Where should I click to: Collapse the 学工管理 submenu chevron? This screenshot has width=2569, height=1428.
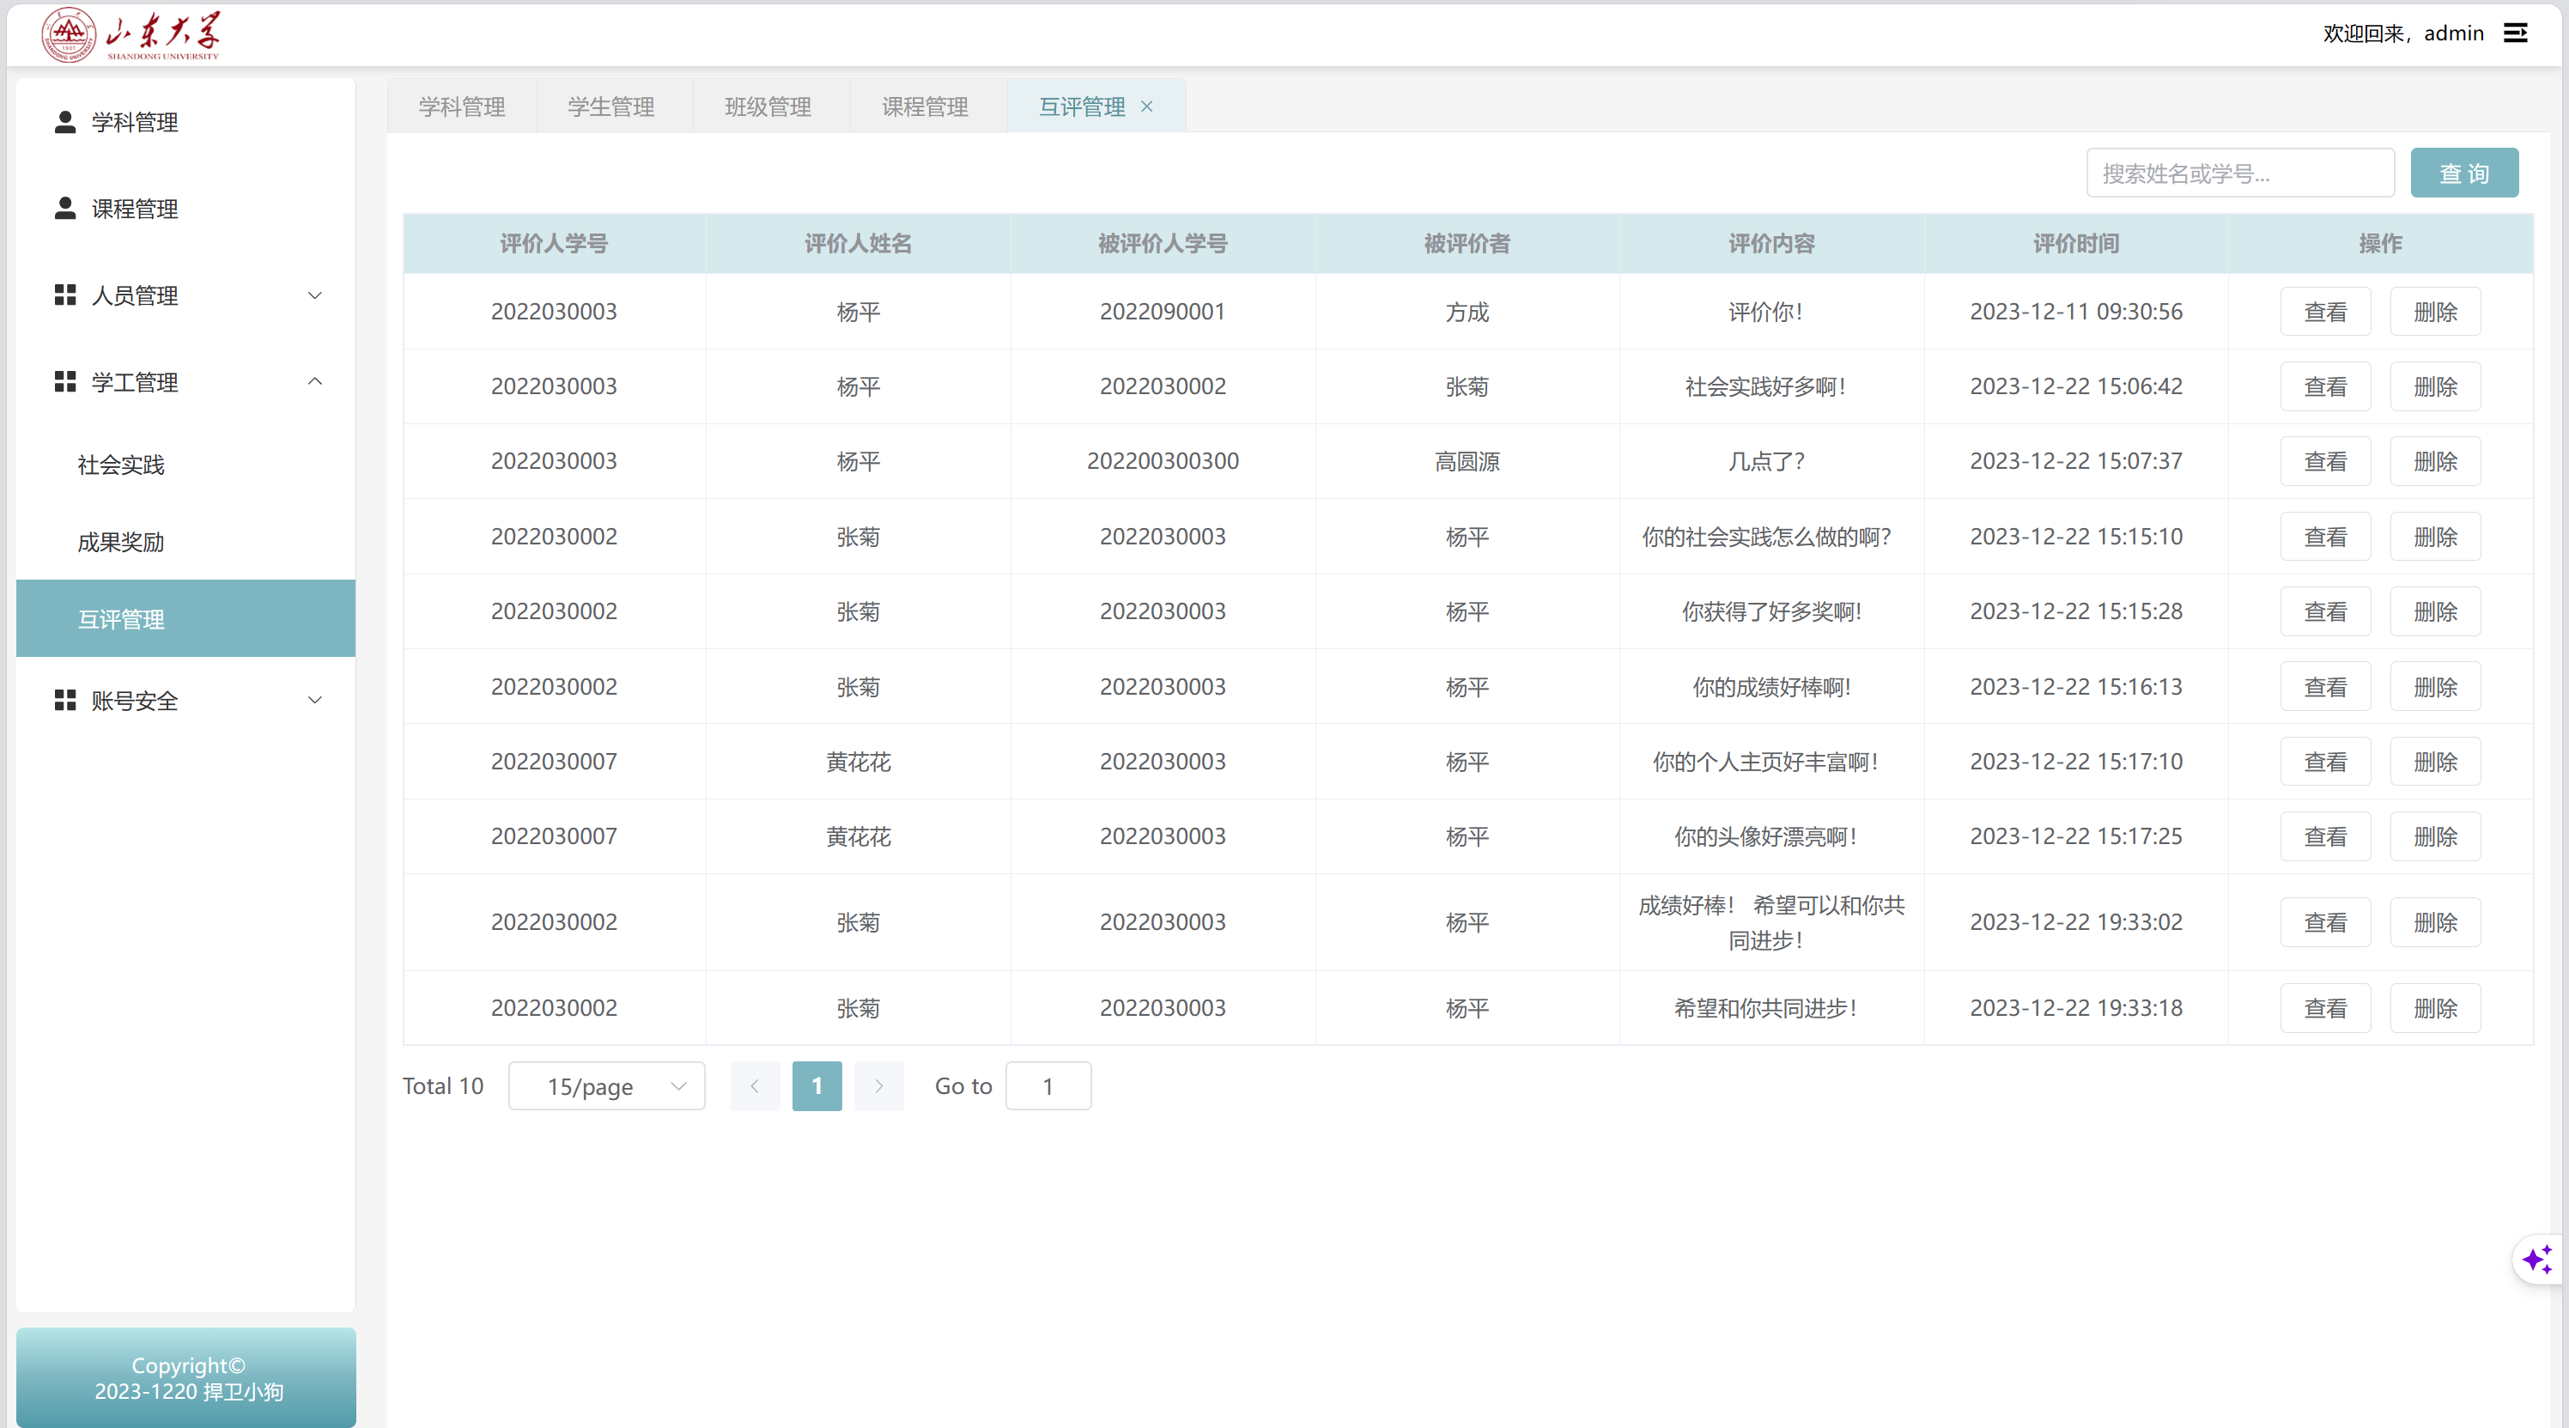coord(315,382)
